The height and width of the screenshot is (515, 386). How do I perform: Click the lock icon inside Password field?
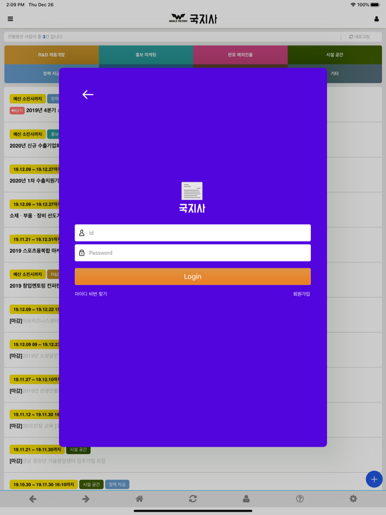click(x=82, y=253)
